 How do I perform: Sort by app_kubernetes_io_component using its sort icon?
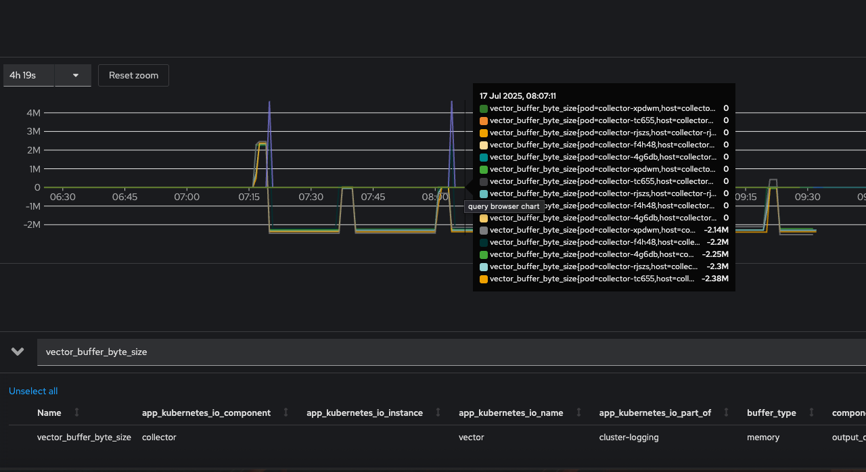tap(286, 412)
